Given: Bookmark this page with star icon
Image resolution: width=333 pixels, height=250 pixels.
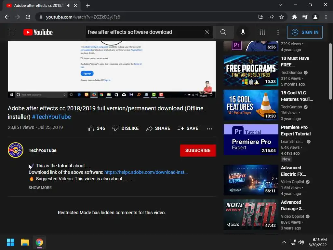Looking at the screenshot, I should [282, 17].
